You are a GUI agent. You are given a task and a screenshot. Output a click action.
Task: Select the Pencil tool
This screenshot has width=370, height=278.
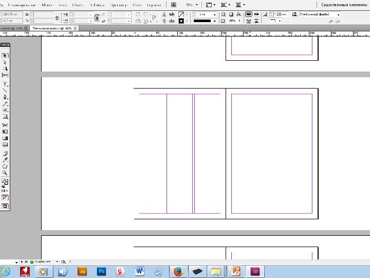point(5,103)
